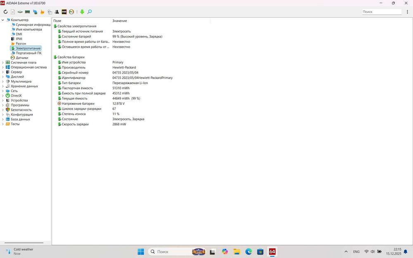
Task: Select Разгон in the tree
Action: pos(21,44)
